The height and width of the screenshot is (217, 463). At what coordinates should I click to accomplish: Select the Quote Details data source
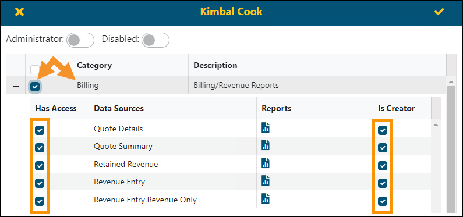tap(118, 129)
